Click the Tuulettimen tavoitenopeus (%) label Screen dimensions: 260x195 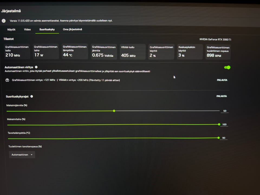(x=25, y=147)
